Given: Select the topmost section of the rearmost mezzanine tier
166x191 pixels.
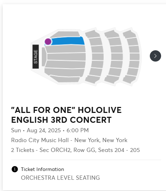Looking at the screenshot, I should 129,34.
